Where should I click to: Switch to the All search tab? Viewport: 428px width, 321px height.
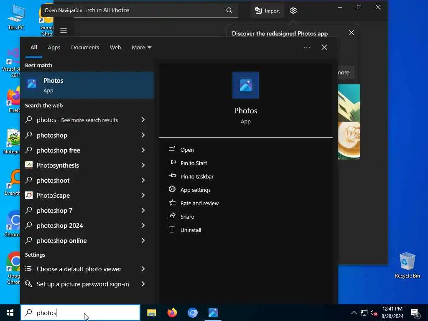coord(33,48)
